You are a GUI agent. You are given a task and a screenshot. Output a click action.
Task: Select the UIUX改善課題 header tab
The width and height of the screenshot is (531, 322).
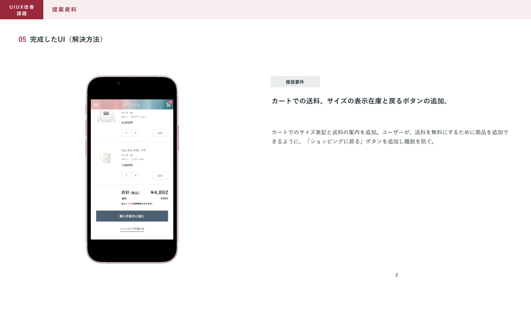(22, 10)
